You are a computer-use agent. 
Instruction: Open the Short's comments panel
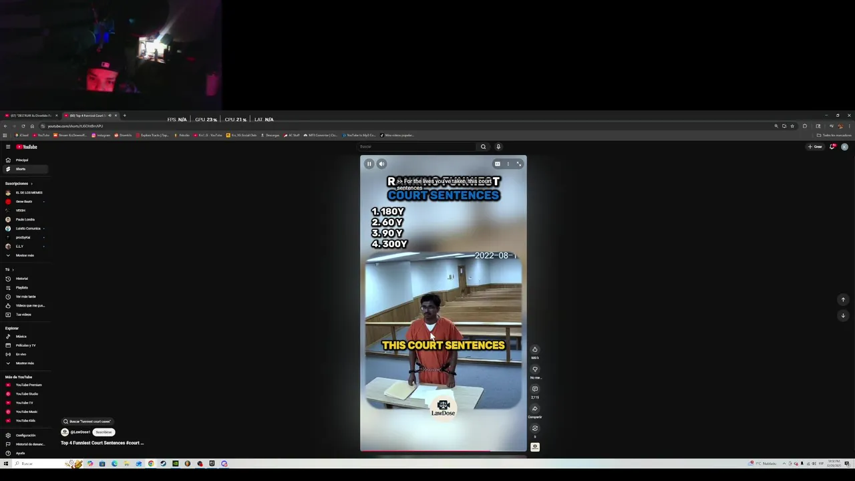tap(535, 389)
